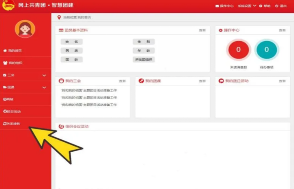Click 退出 to log out

click(x=281, y=6)
